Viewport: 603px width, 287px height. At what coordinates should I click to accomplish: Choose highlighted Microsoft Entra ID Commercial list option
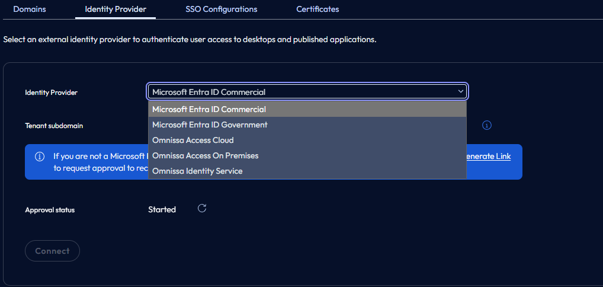[x=209, y=109]
